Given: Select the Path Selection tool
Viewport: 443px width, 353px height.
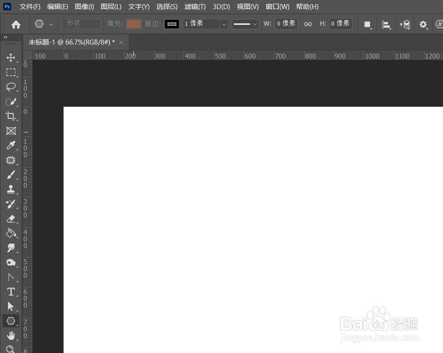Looking at the screenshot, I should [x=11, y=306].
